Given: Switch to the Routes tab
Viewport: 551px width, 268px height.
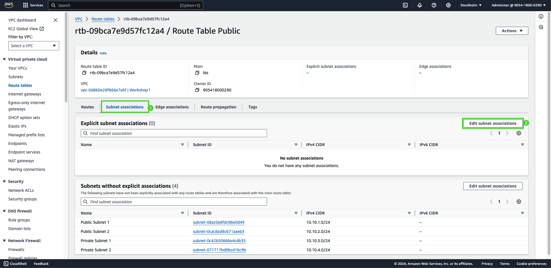Looking at the screenshot, I should coord(87,107).
